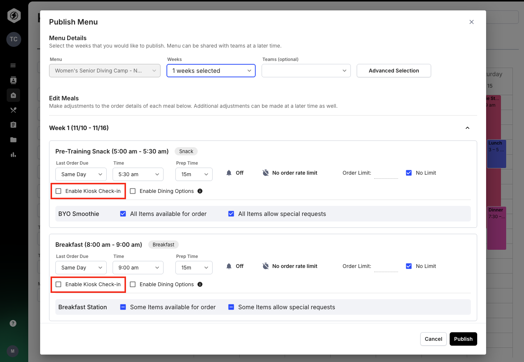This screenshot has width=524, height=362.
Task: Open the contacts icon in sidebar
Action: (x=13, y=80)
